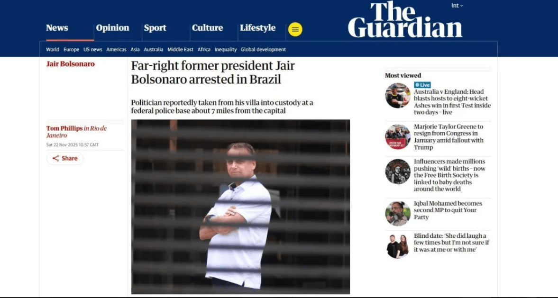This screenshot has height=298, width=558.
Task: Click The Guardian logo
Action: click(x=405, y=19)
